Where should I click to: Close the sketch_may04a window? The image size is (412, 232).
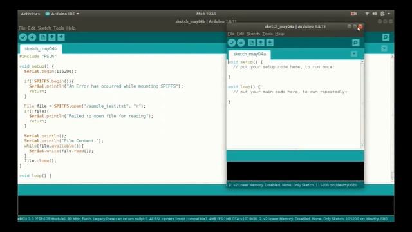click(x=360, y=26)
